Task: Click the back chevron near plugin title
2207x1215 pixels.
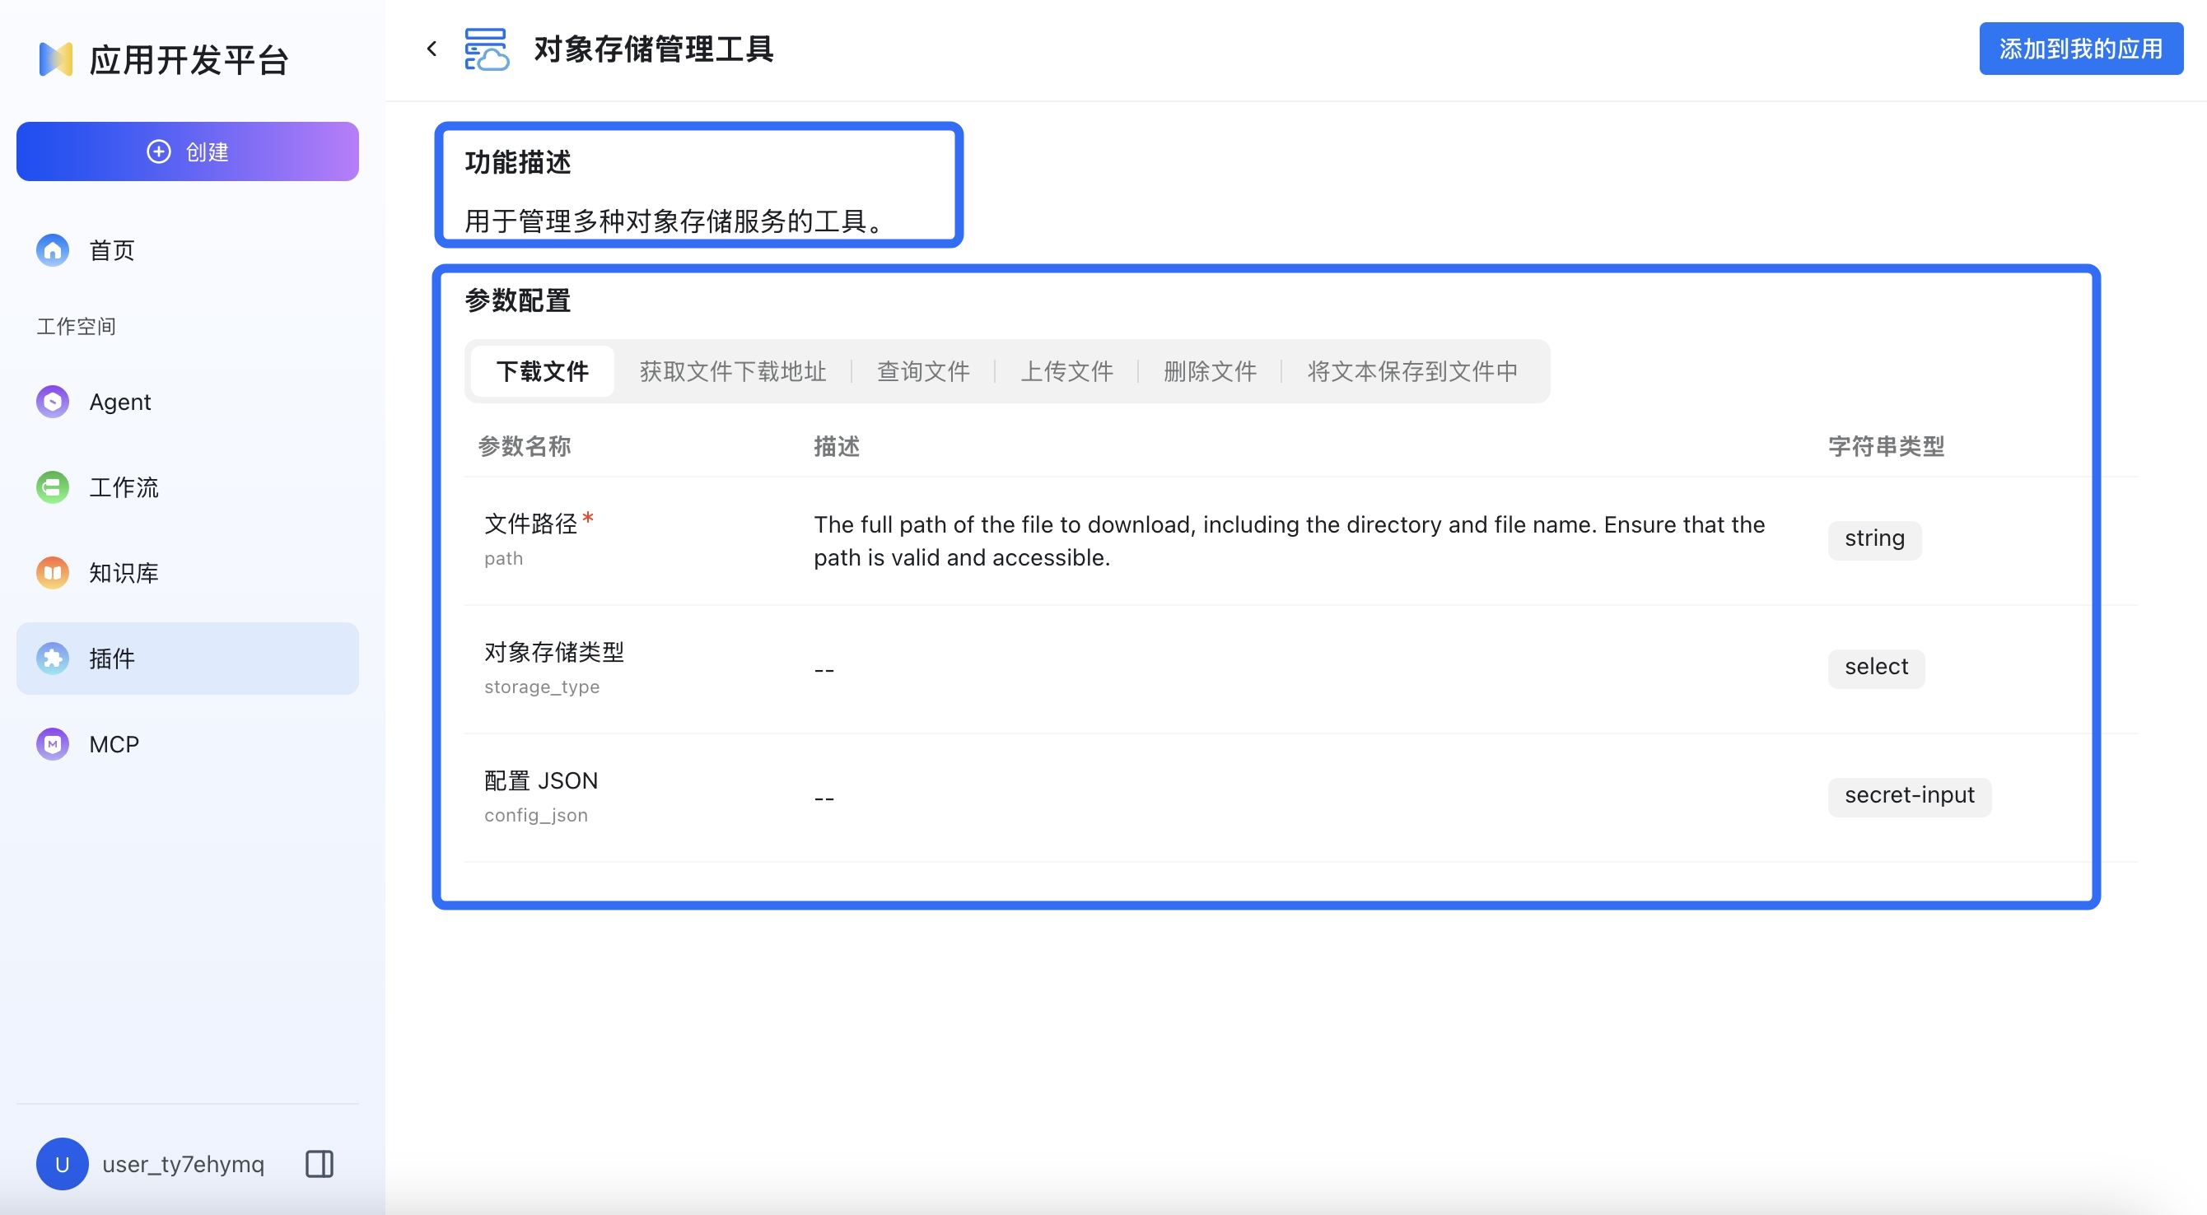Action: [430, 48]
